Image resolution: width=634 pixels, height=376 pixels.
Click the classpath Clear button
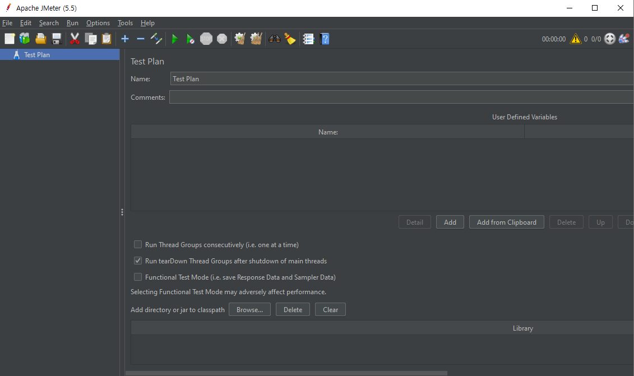pyautogui.click(x=330, y=310)
